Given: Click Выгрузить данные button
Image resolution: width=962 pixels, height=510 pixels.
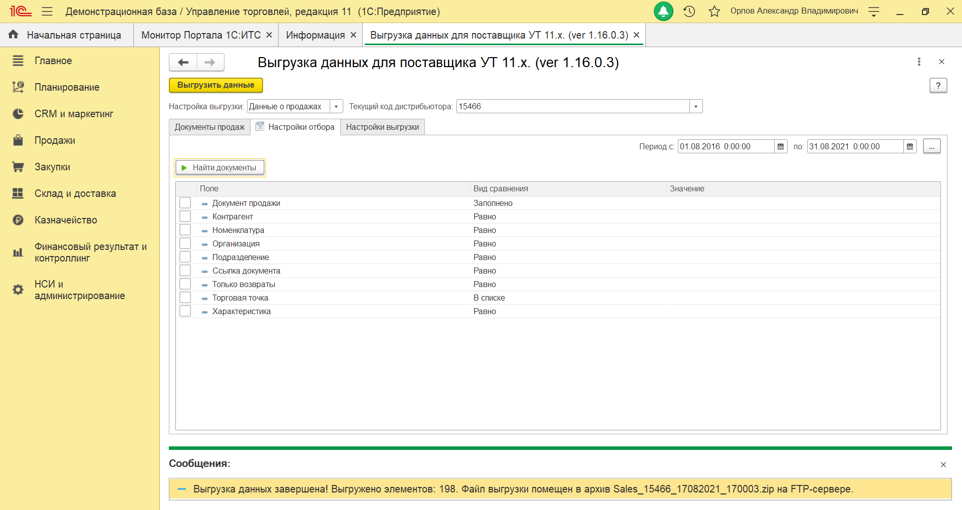Looking at the screenshot, I should [x=216, y=85].
